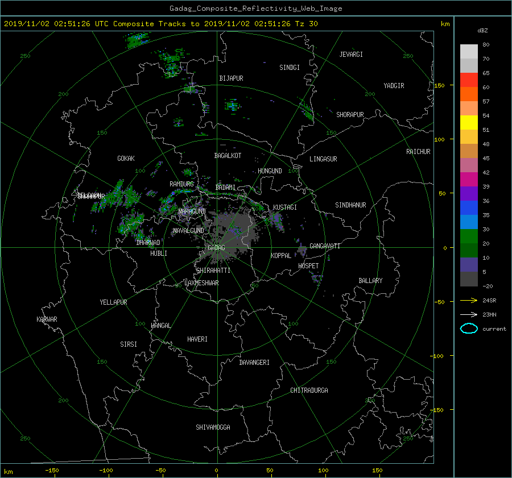512x478 pixels.
Task: Pick the magenta 42 dBZ color swatch
Action: 469,179
